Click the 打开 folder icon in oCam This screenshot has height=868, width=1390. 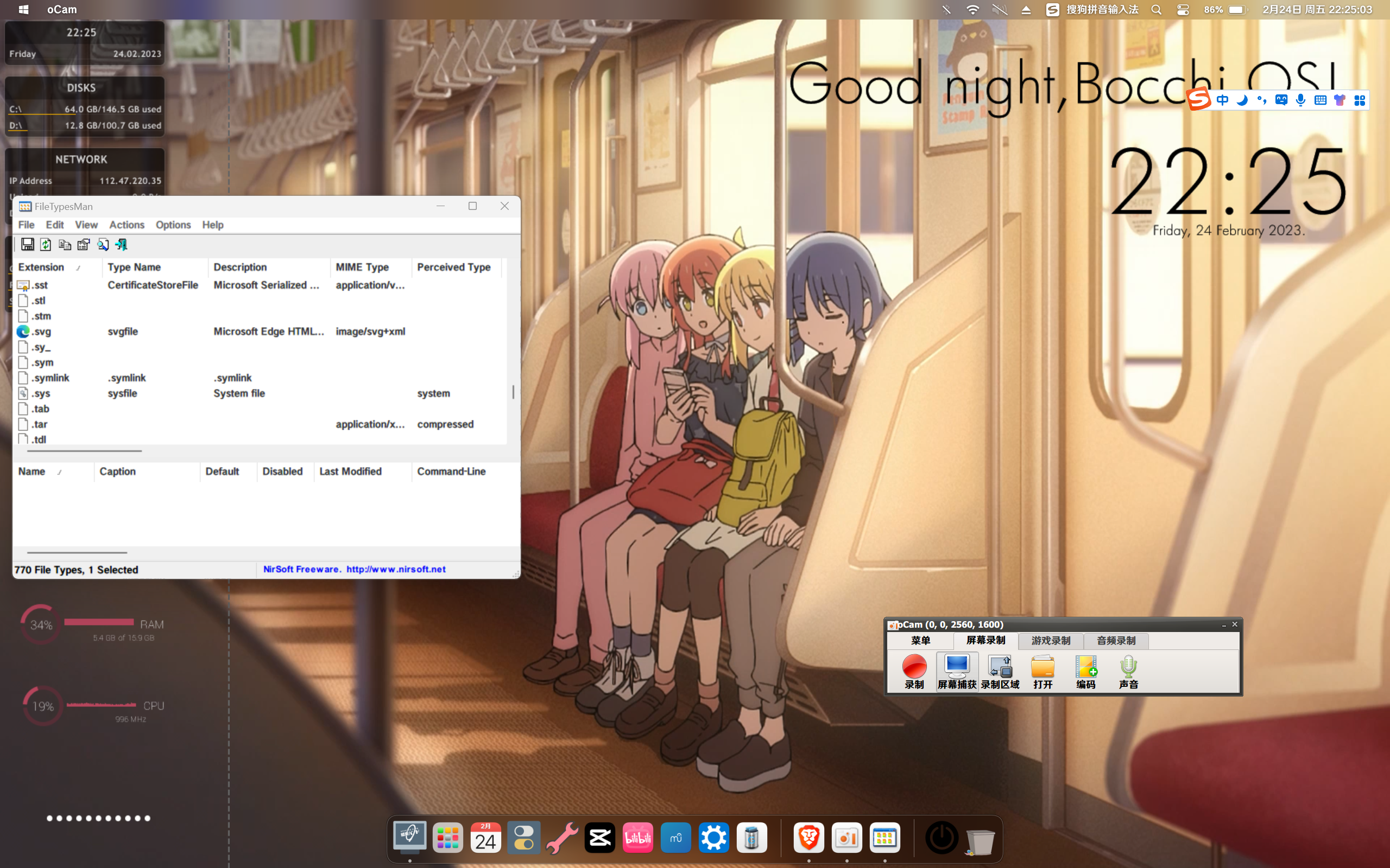[x=1042, y=672]
